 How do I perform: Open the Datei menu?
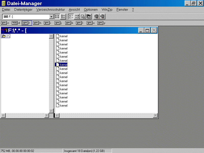coord(6,10)
